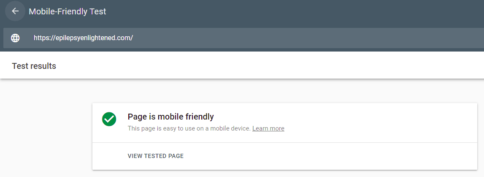Click the "Page is mobile friendly" heading
This screenshot has height=177, width=484.
(x=170, y=117)
